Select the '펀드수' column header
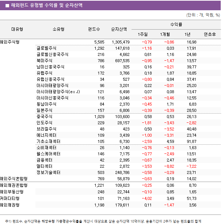This screenshot has width=224, height=224. (94, 29)
